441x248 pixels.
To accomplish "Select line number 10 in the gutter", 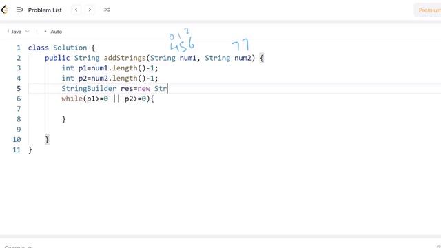I will click(x=17, y=139).
